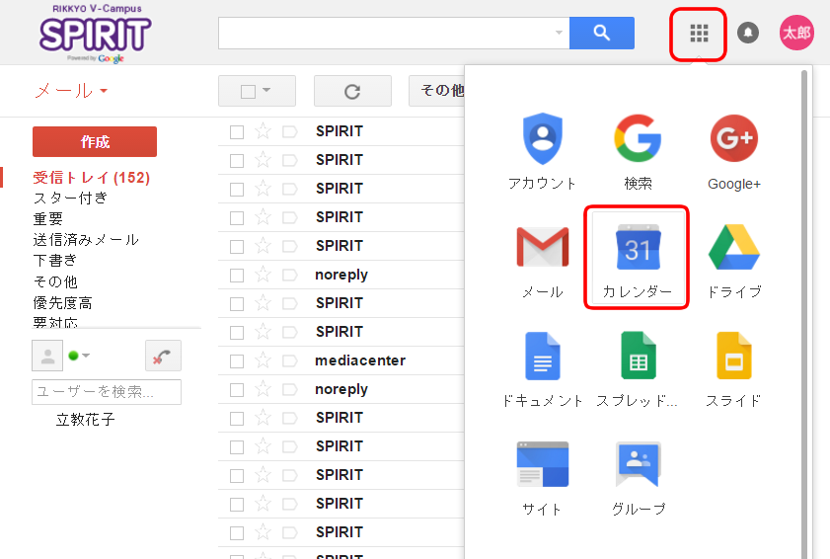Image resolution: width=830 pixels, height=559 pixels.
Task: Check the first SPIRIT message checkbox
Action: 237,131
